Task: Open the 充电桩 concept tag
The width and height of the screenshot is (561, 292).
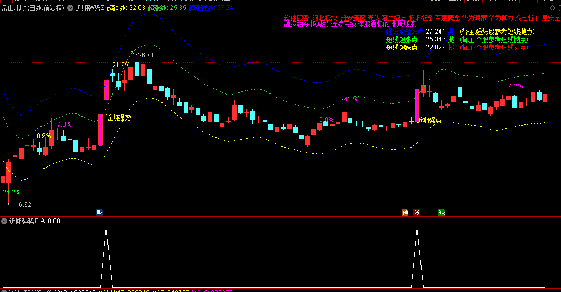Action: [524, 18]
